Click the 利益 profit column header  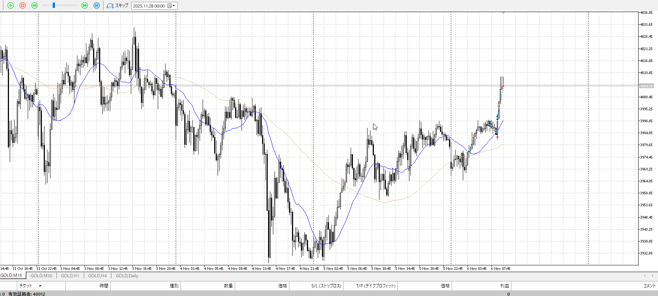tap(504, 286)
